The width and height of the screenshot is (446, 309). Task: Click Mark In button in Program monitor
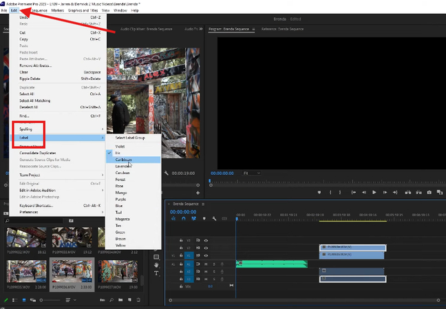tap(330, 192)
